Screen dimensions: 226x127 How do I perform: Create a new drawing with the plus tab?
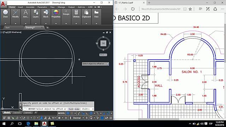pyautogui.click(x=47, y=28)
